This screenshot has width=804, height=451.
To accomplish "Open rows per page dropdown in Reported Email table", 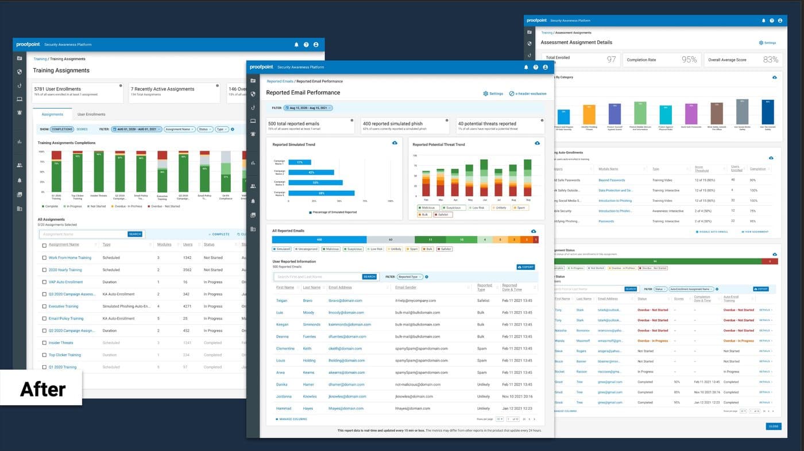I will 499,419.
